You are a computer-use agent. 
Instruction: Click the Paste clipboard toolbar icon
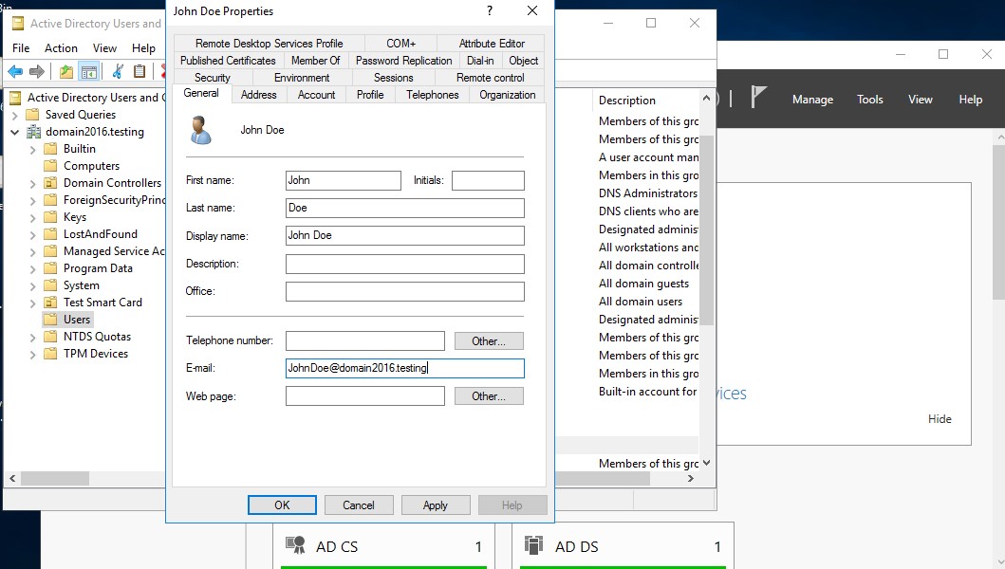(x=140, y=72)
